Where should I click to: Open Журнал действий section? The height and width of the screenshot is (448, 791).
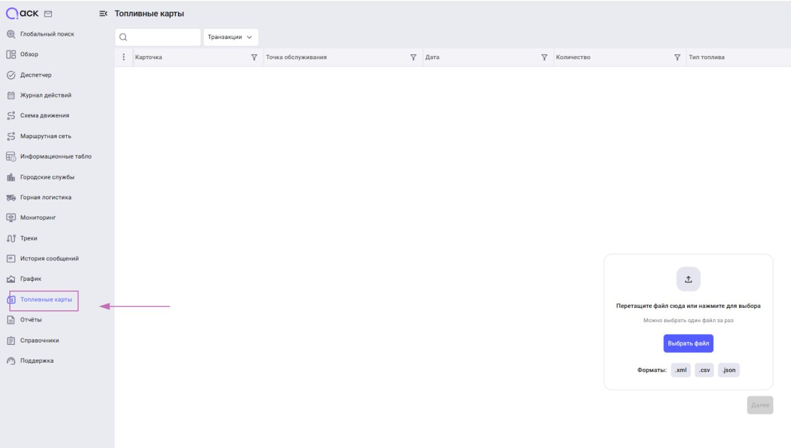[x=46, y=96]
